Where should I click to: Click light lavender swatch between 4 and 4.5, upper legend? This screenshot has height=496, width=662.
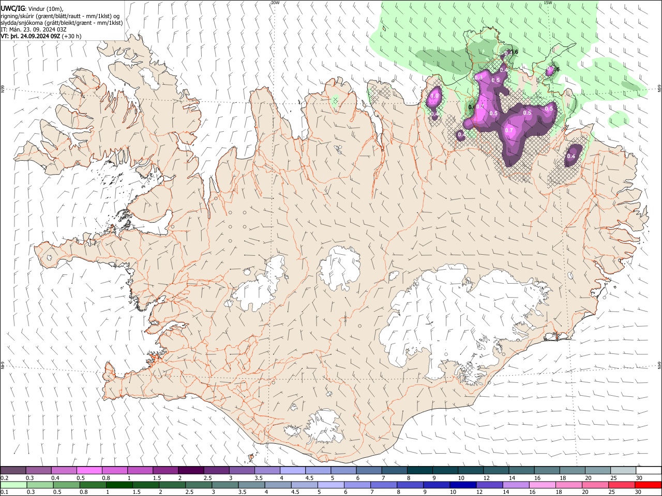(292, 471)
